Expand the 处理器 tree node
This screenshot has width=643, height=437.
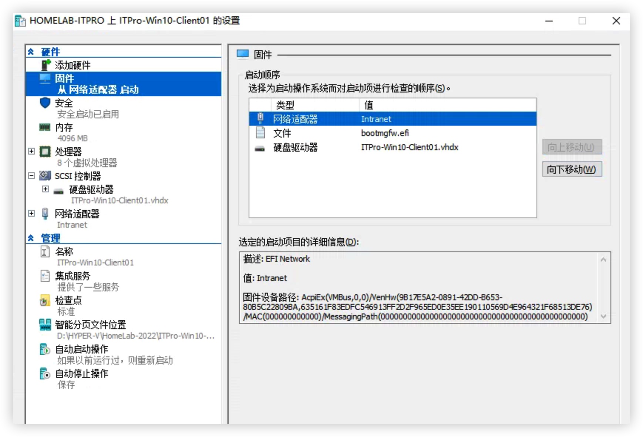[x=31, y=151]
